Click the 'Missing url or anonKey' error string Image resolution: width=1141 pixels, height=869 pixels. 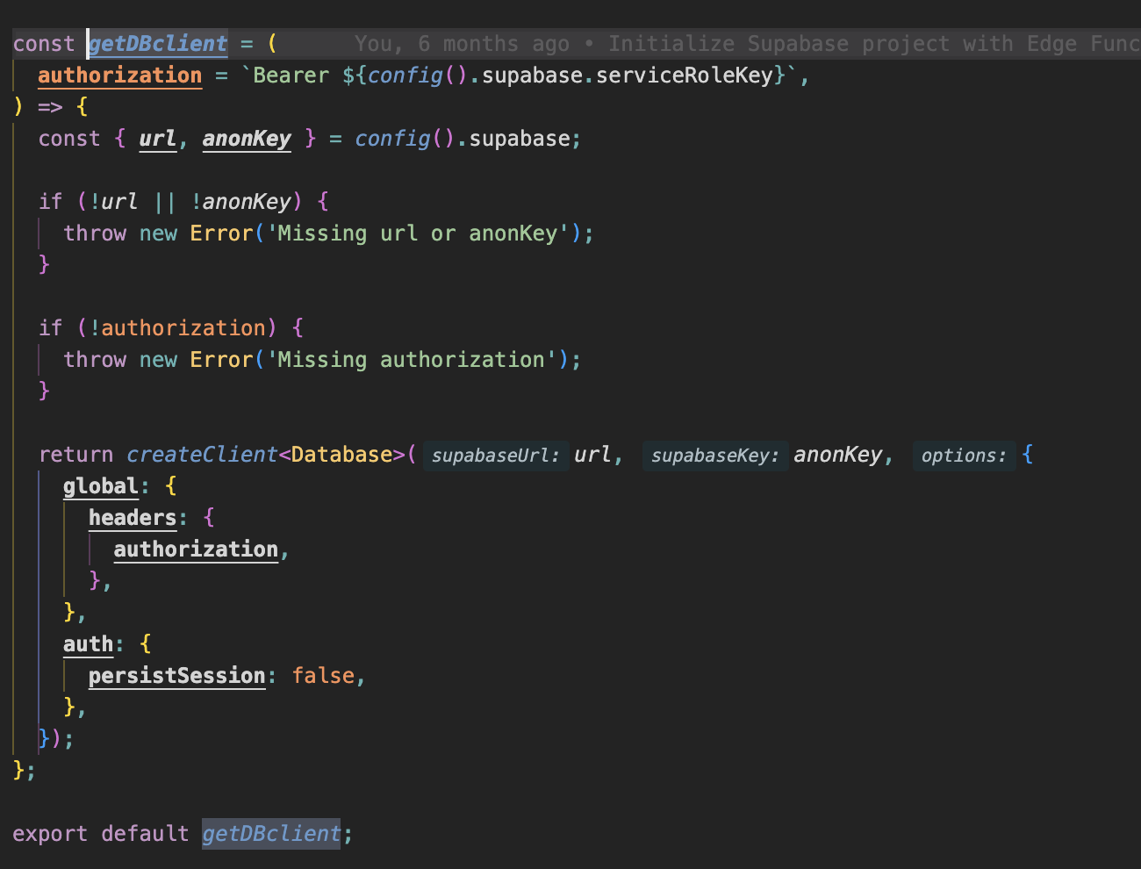coord(418,233)
